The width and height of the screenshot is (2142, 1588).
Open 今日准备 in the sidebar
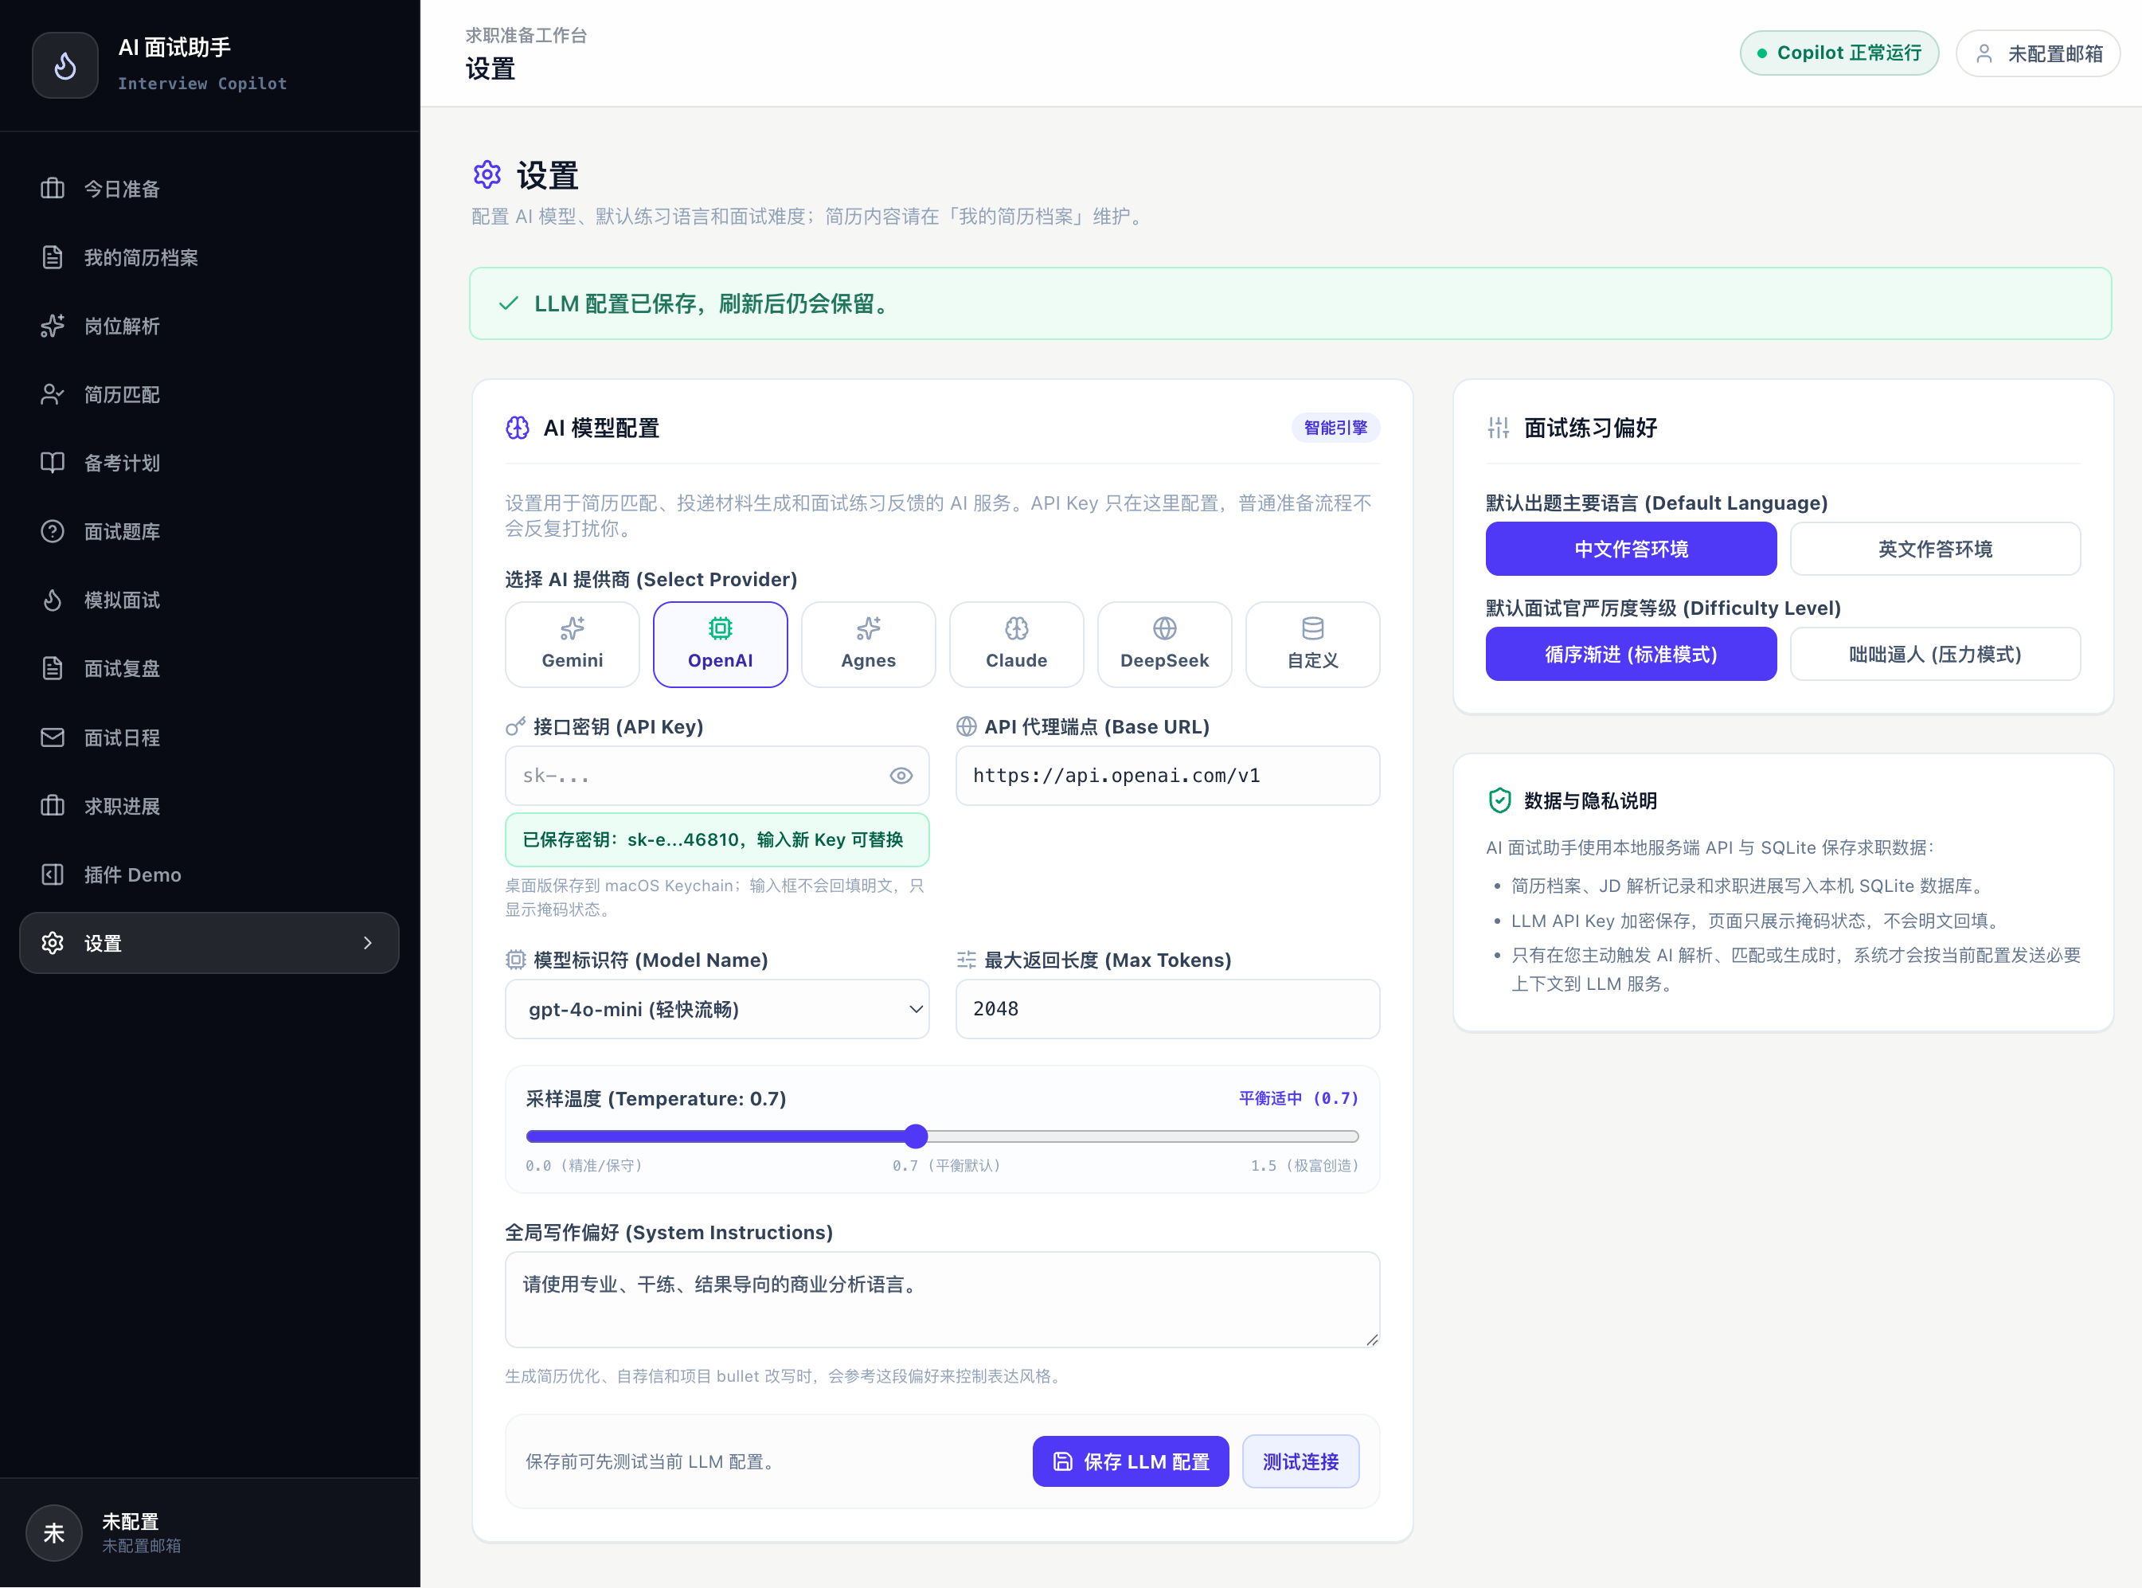click(209, 189)
